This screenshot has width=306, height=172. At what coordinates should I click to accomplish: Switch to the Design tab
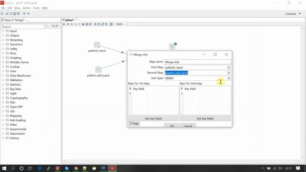(18, 20)
